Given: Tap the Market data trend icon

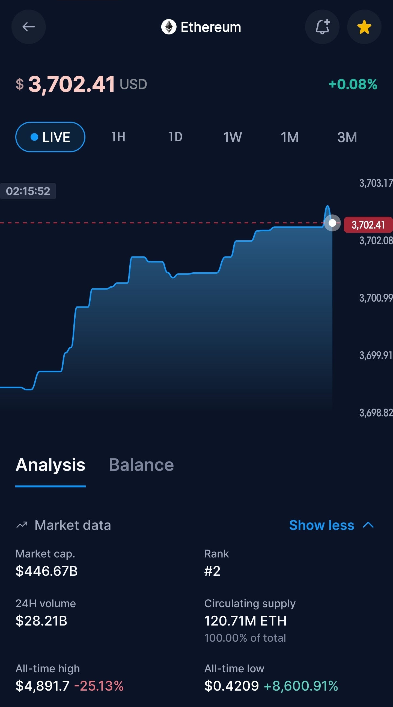Looking at the screenshot, I should point(22,525).
